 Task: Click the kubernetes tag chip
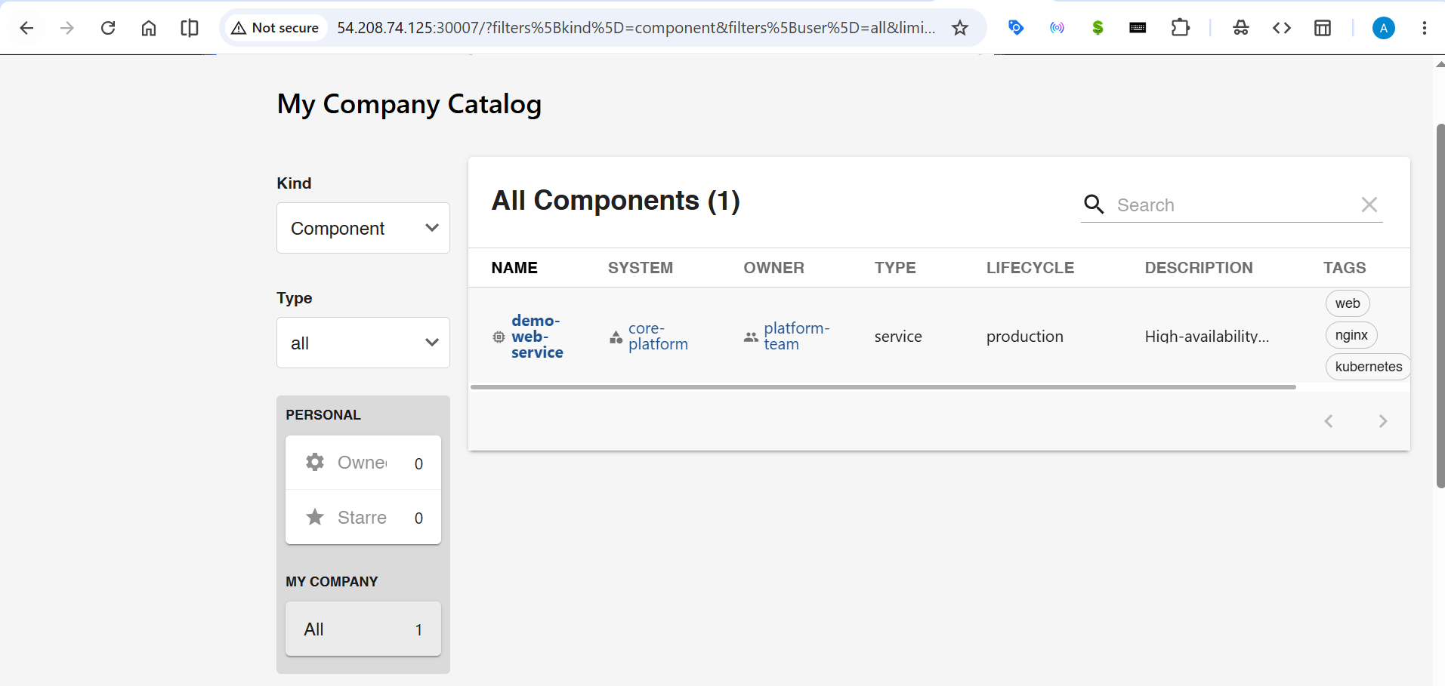click(1368, 367)
